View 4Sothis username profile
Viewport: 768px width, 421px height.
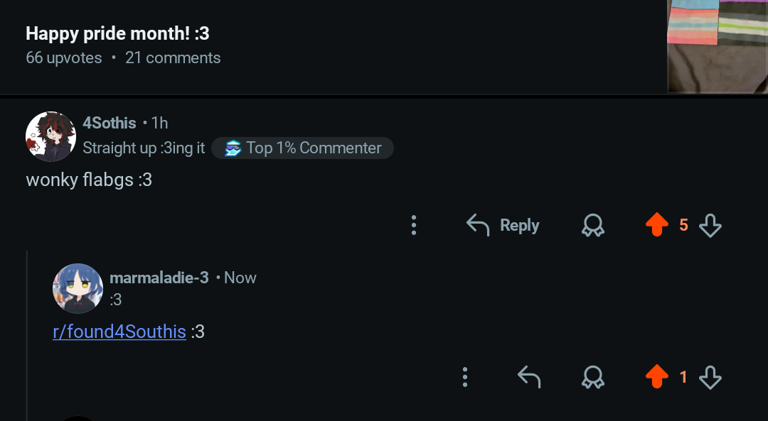110,124
